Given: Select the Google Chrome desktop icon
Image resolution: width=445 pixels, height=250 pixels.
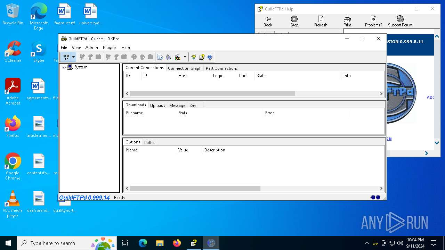Looking at the screenshot, I should tap(13, 167).
